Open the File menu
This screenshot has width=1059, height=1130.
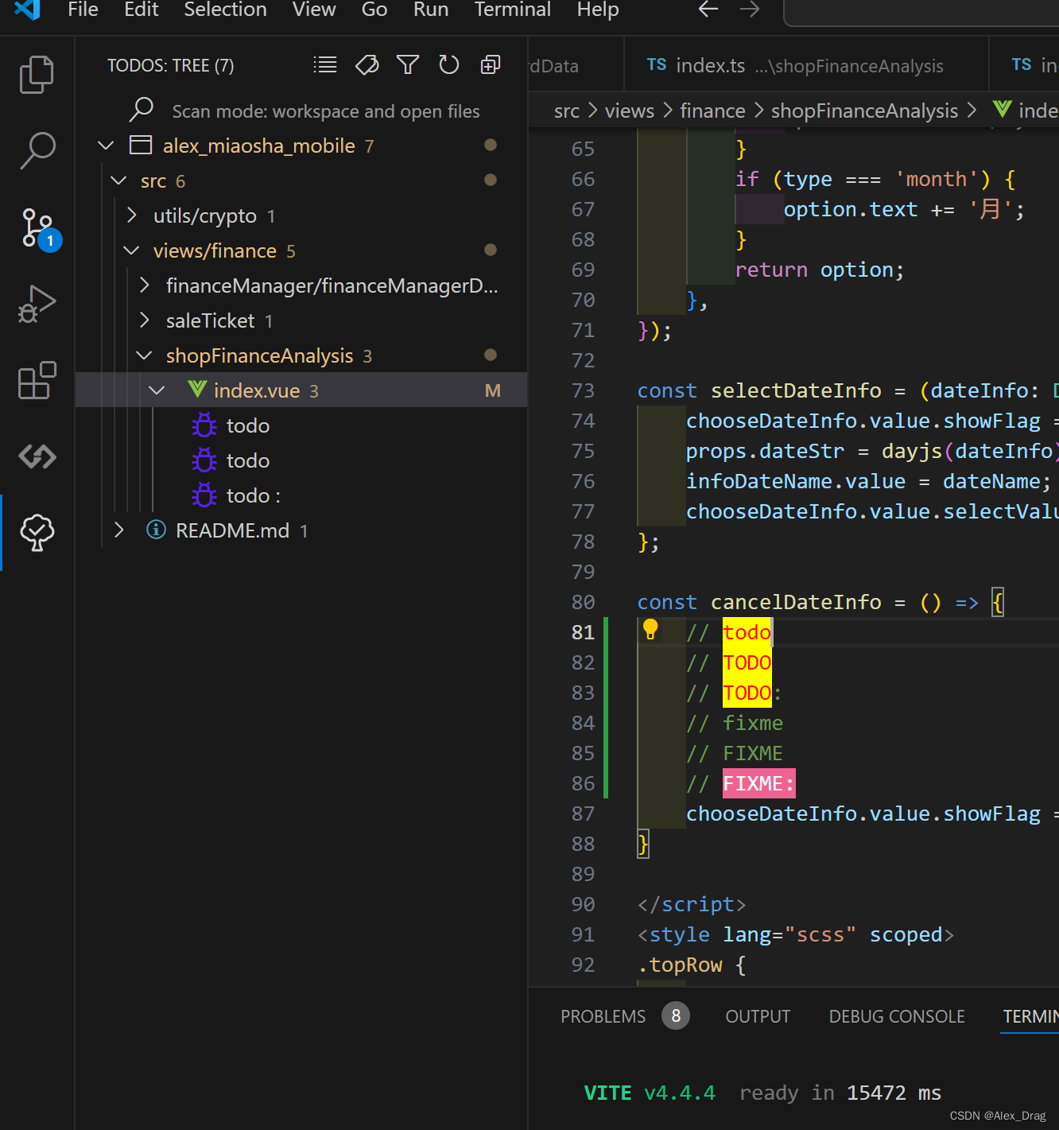(83, 10)
